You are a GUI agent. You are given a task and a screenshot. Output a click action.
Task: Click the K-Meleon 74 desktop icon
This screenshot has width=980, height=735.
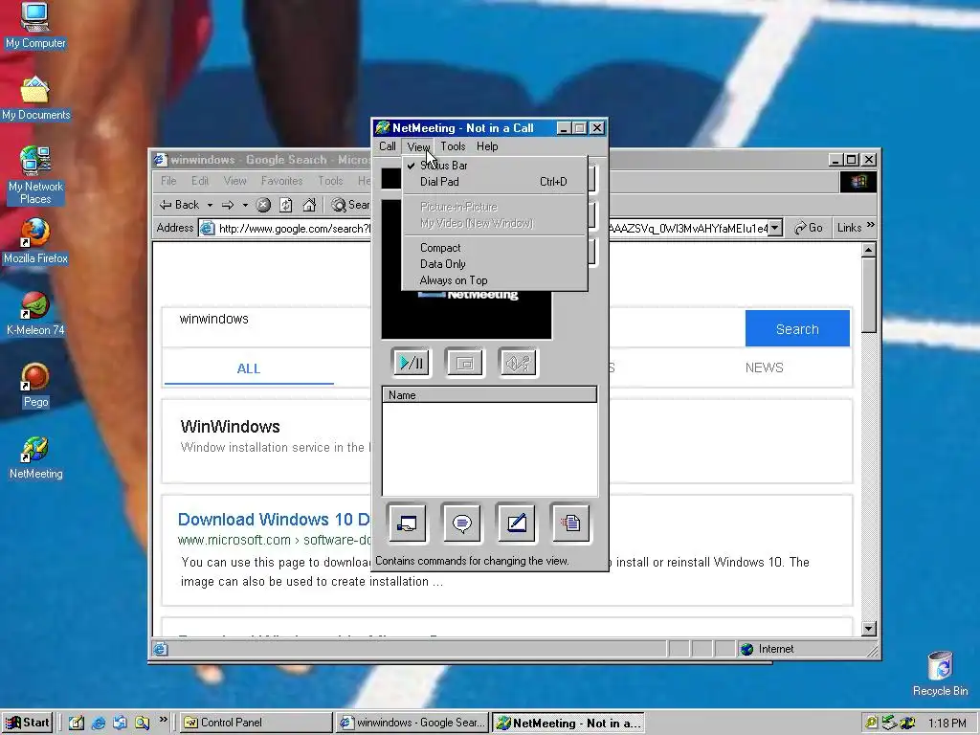coord(35,314)
